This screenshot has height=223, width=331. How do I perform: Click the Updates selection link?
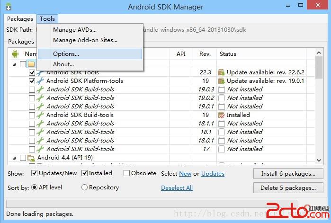tap(213, 174)
